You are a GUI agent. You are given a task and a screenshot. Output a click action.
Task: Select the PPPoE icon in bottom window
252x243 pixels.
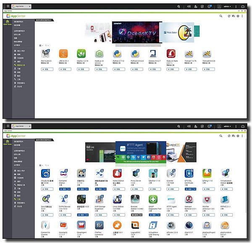click(x=225, y=199)
